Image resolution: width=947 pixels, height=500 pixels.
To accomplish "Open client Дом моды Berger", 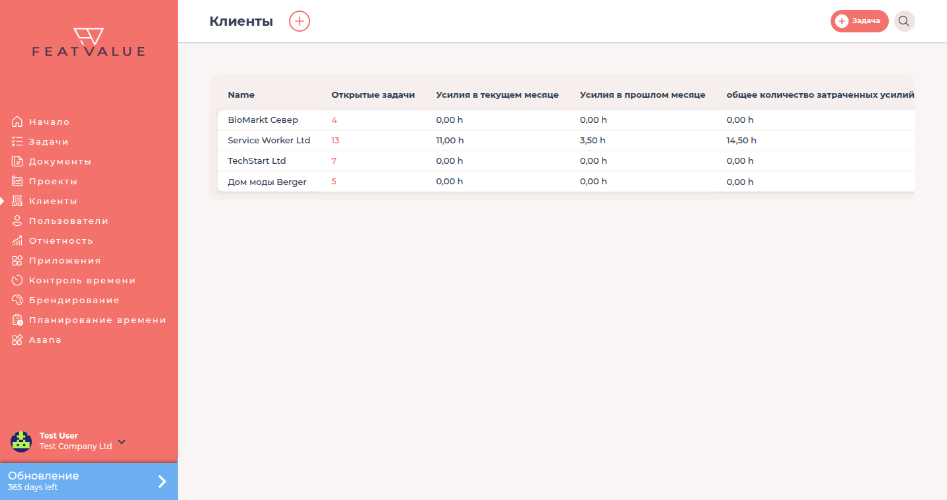I will (x=267, y=182).
